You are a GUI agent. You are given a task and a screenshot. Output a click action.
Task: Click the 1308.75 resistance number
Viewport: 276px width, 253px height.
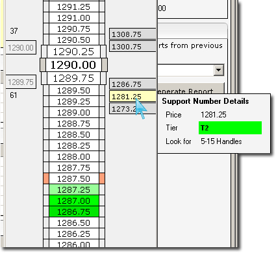coord(132,34)
